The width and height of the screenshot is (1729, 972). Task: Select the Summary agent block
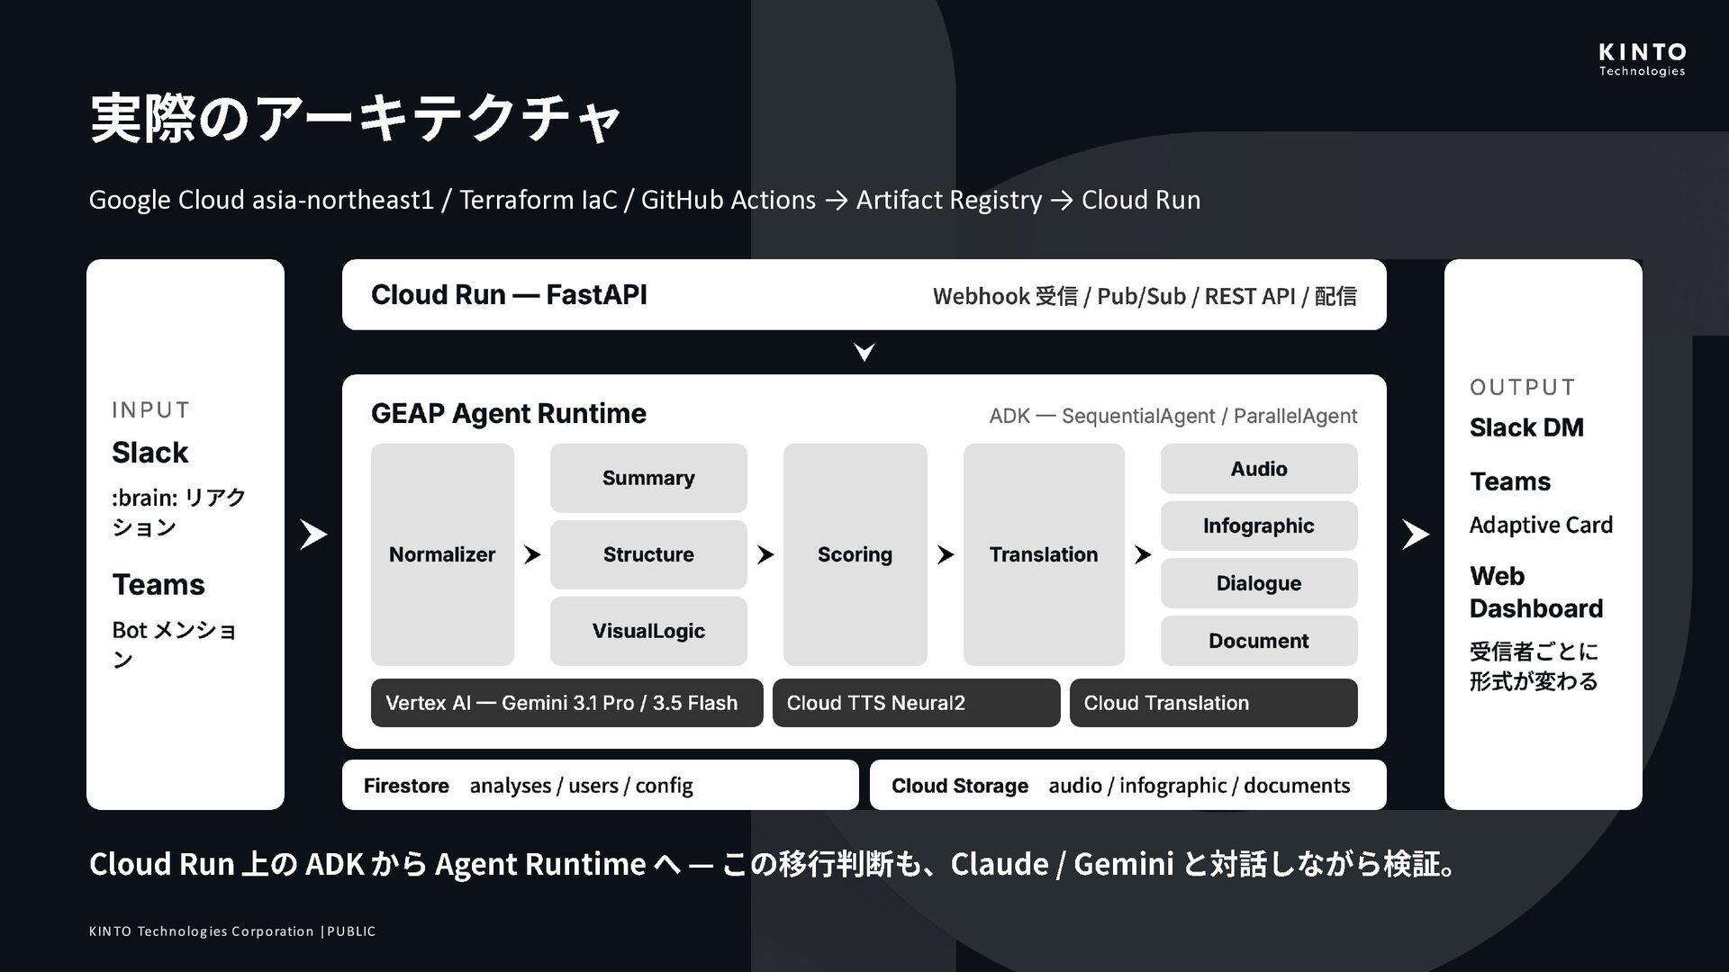point(648,478)
